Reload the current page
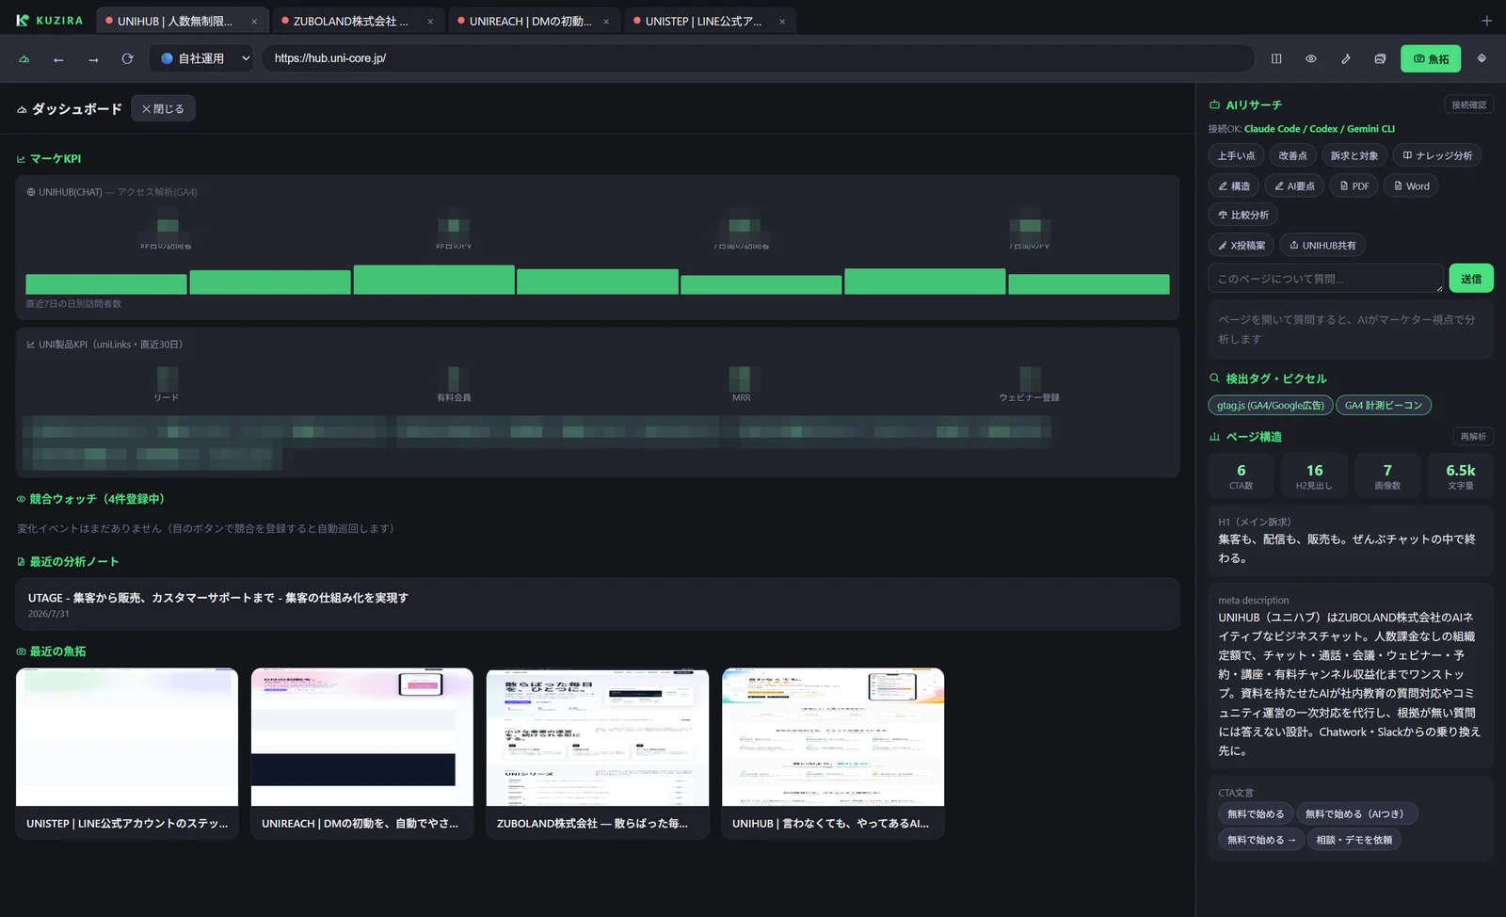 click(x=128, y=58)
